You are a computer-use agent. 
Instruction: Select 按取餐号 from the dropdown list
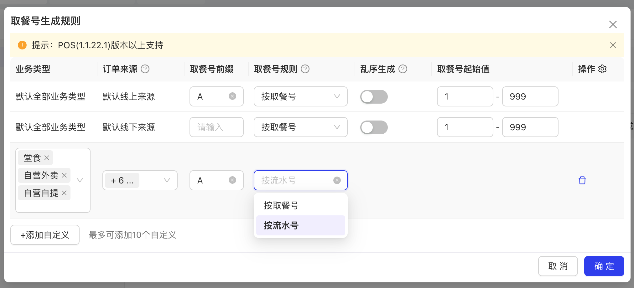point(300,205)
